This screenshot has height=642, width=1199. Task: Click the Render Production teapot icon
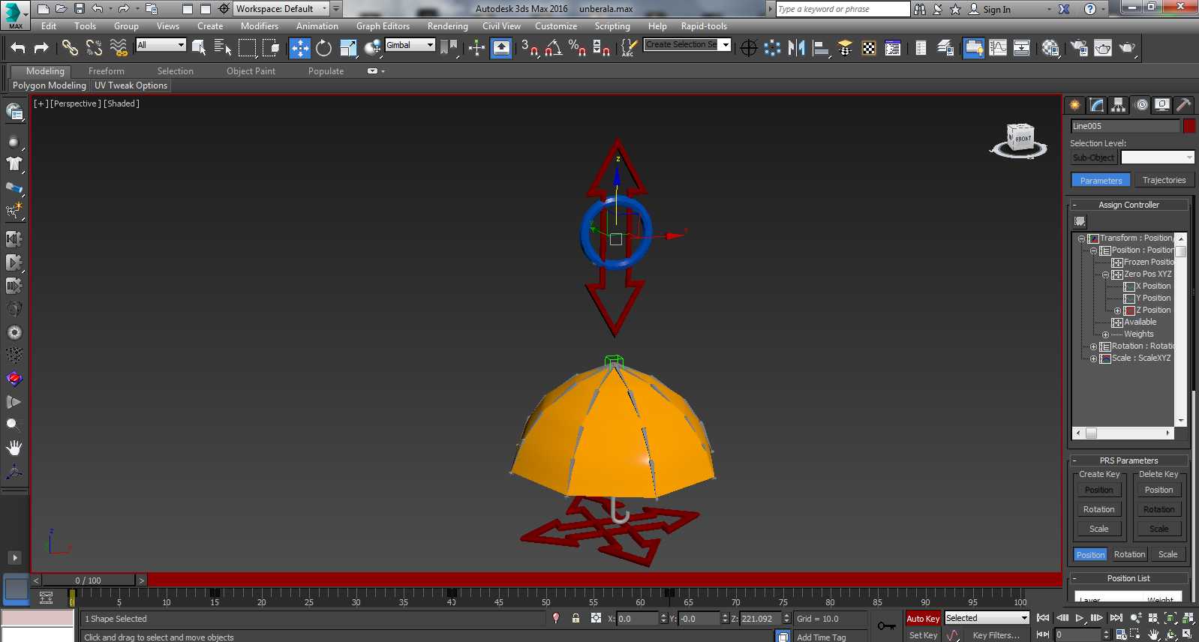click(1127, 48)
